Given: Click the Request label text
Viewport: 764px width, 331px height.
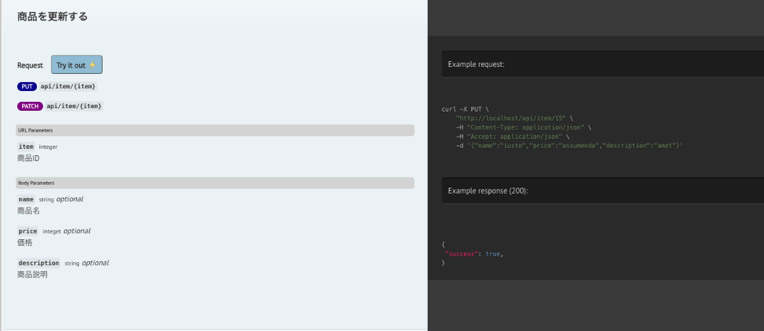Looking at the screenshot, I should [30, 66].
